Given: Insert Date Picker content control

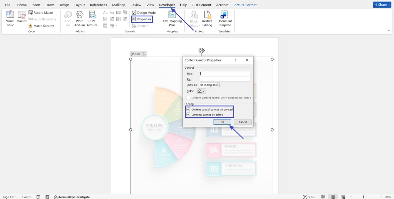Looking at the screenshot, I should (x=125, y=19).
